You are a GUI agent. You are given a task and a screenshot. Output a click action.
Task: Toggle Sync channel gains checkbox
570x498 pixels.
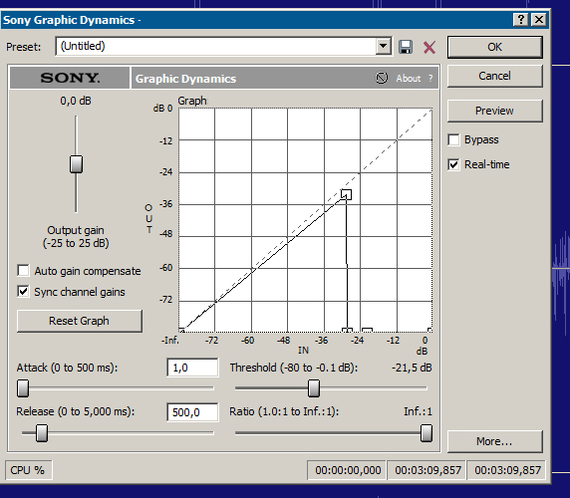coord(23,291)
